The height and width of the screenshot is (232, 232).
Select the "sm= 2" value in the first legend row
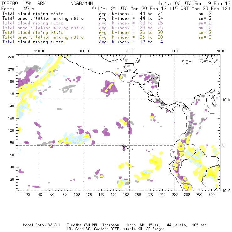(x=205, y=13)
